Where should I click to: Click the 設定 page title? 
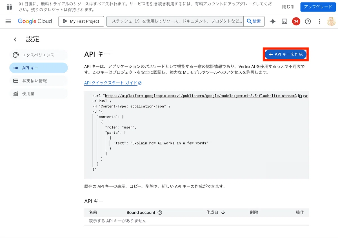33,39
